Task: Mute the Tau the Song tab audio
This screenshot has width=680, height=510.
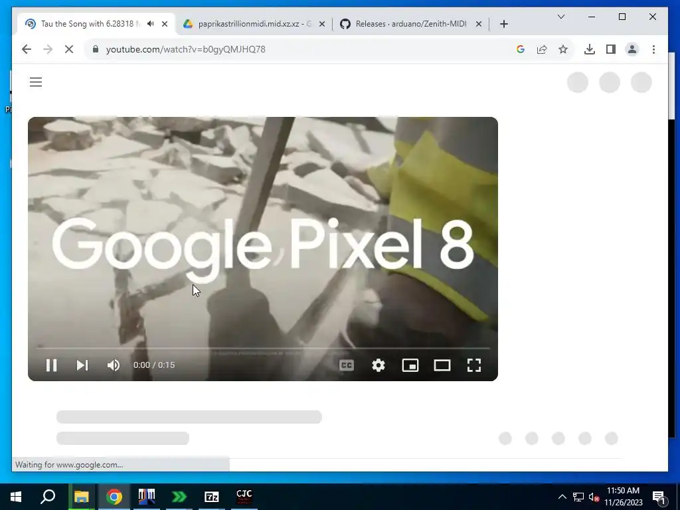Action: coord(150,24)
